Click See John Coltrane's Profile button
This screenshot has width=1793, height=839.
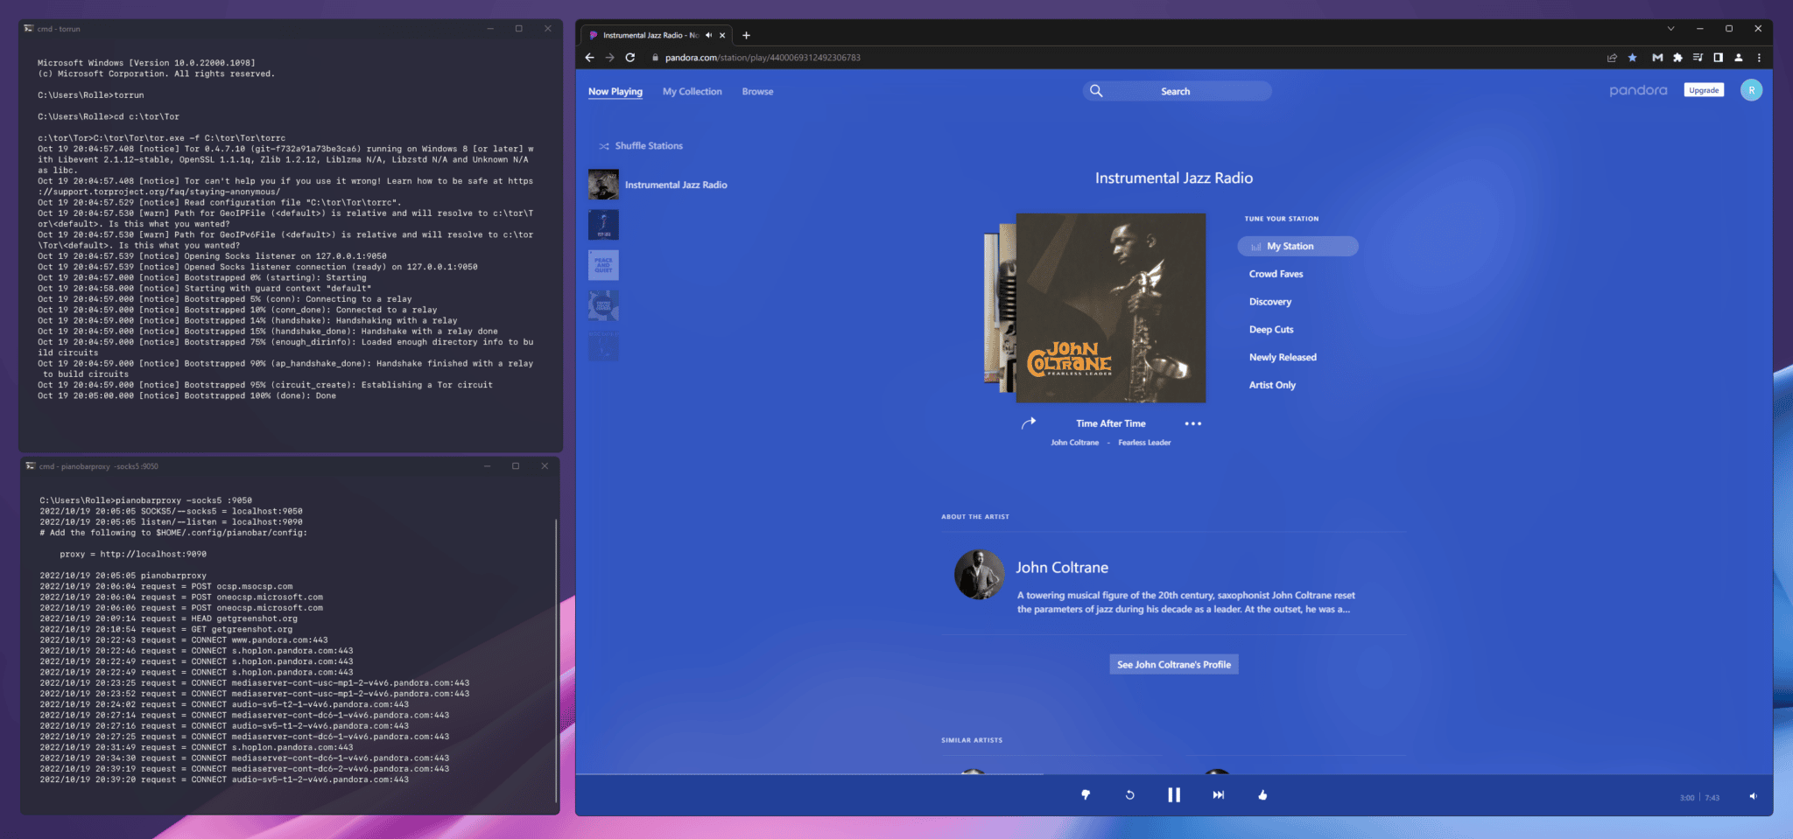click(1174, 665)
